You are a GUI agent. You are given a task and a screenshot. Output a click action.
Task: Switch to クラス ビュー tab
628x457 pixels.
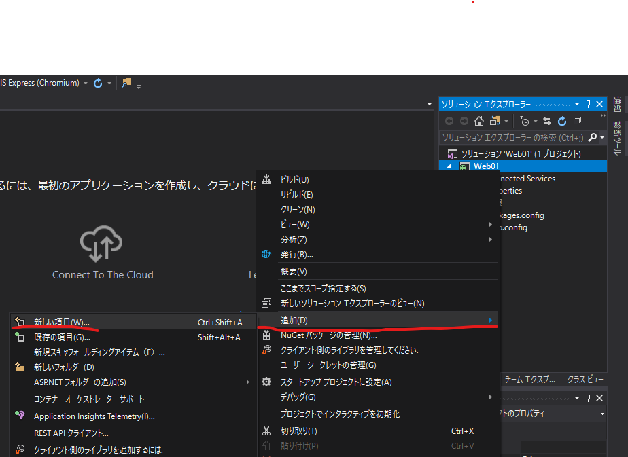point(585,380)
